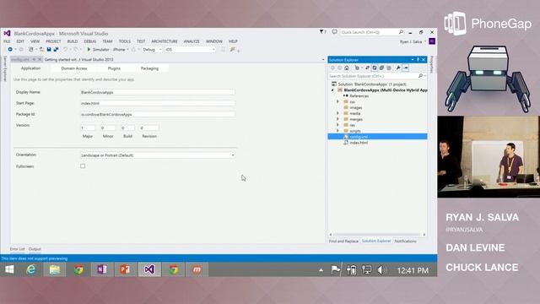Image resolution: width=540 pixels, height=304 pixels.
Task: Click the notifications flag filter icon
Action: point(322,32)
